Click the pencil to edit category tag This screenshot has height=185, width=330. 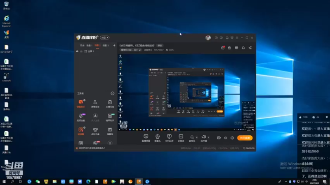click(140, 50)
